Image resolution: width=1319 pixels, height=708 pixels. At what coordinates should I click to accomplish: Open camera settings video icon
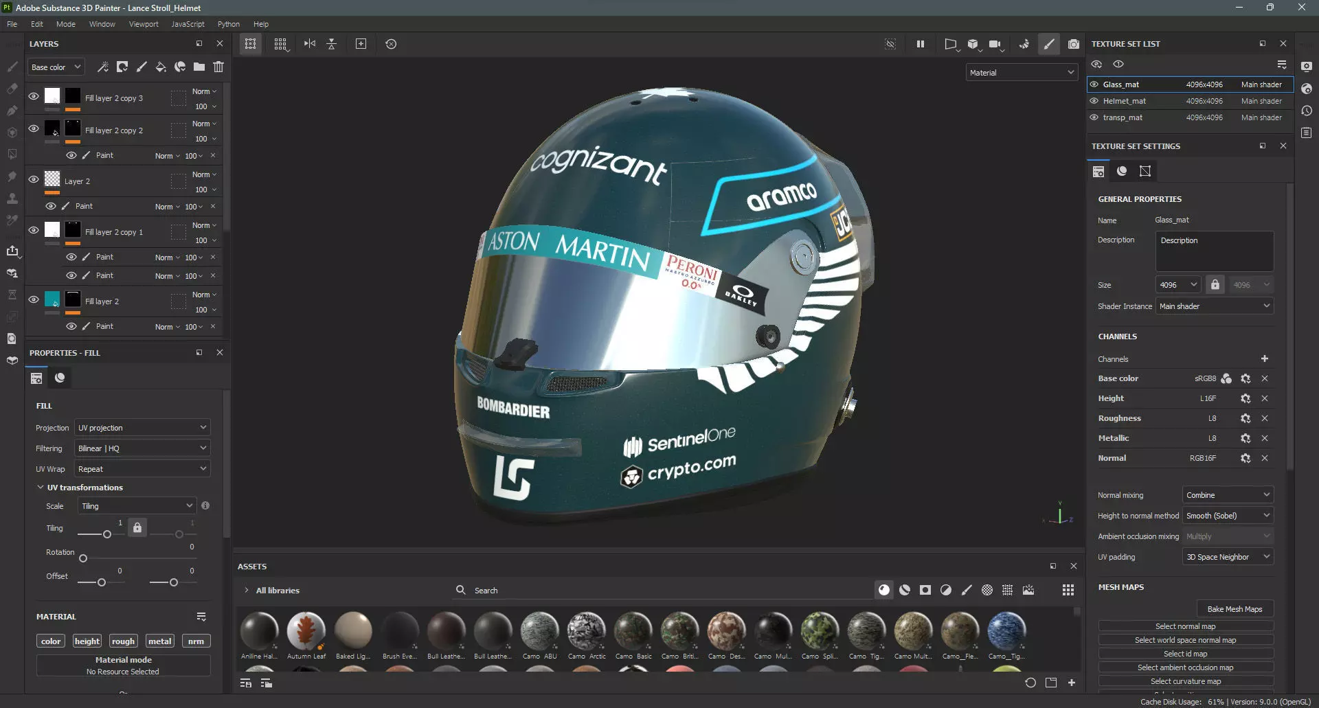[995, 44]
